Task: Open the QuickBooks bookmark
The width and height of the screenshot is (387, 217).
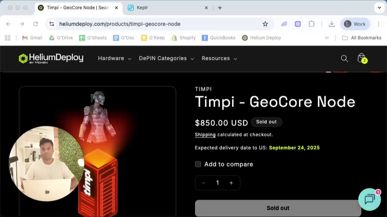Action: point(218,38)
